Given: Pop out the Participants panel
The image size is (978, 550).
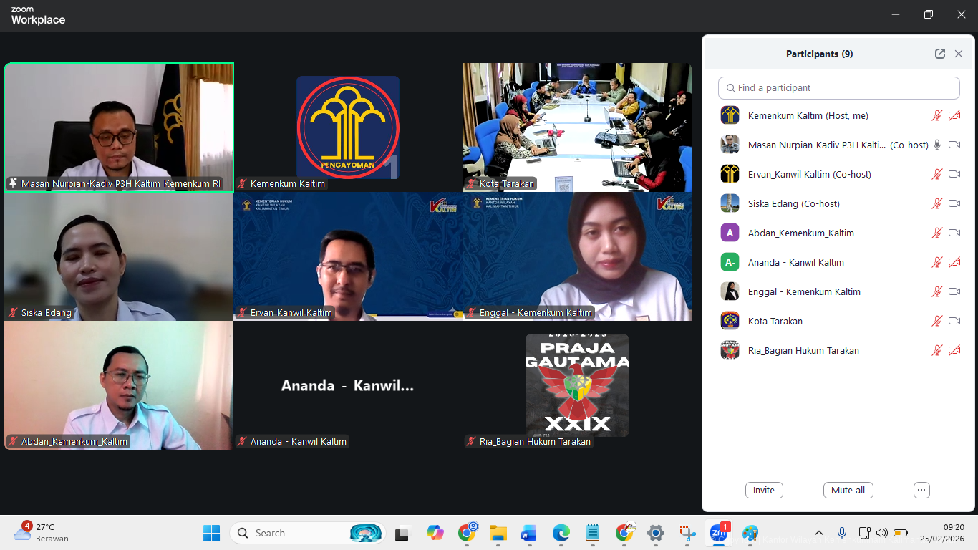Looking at the screenshot, I should tap(939, 54).
